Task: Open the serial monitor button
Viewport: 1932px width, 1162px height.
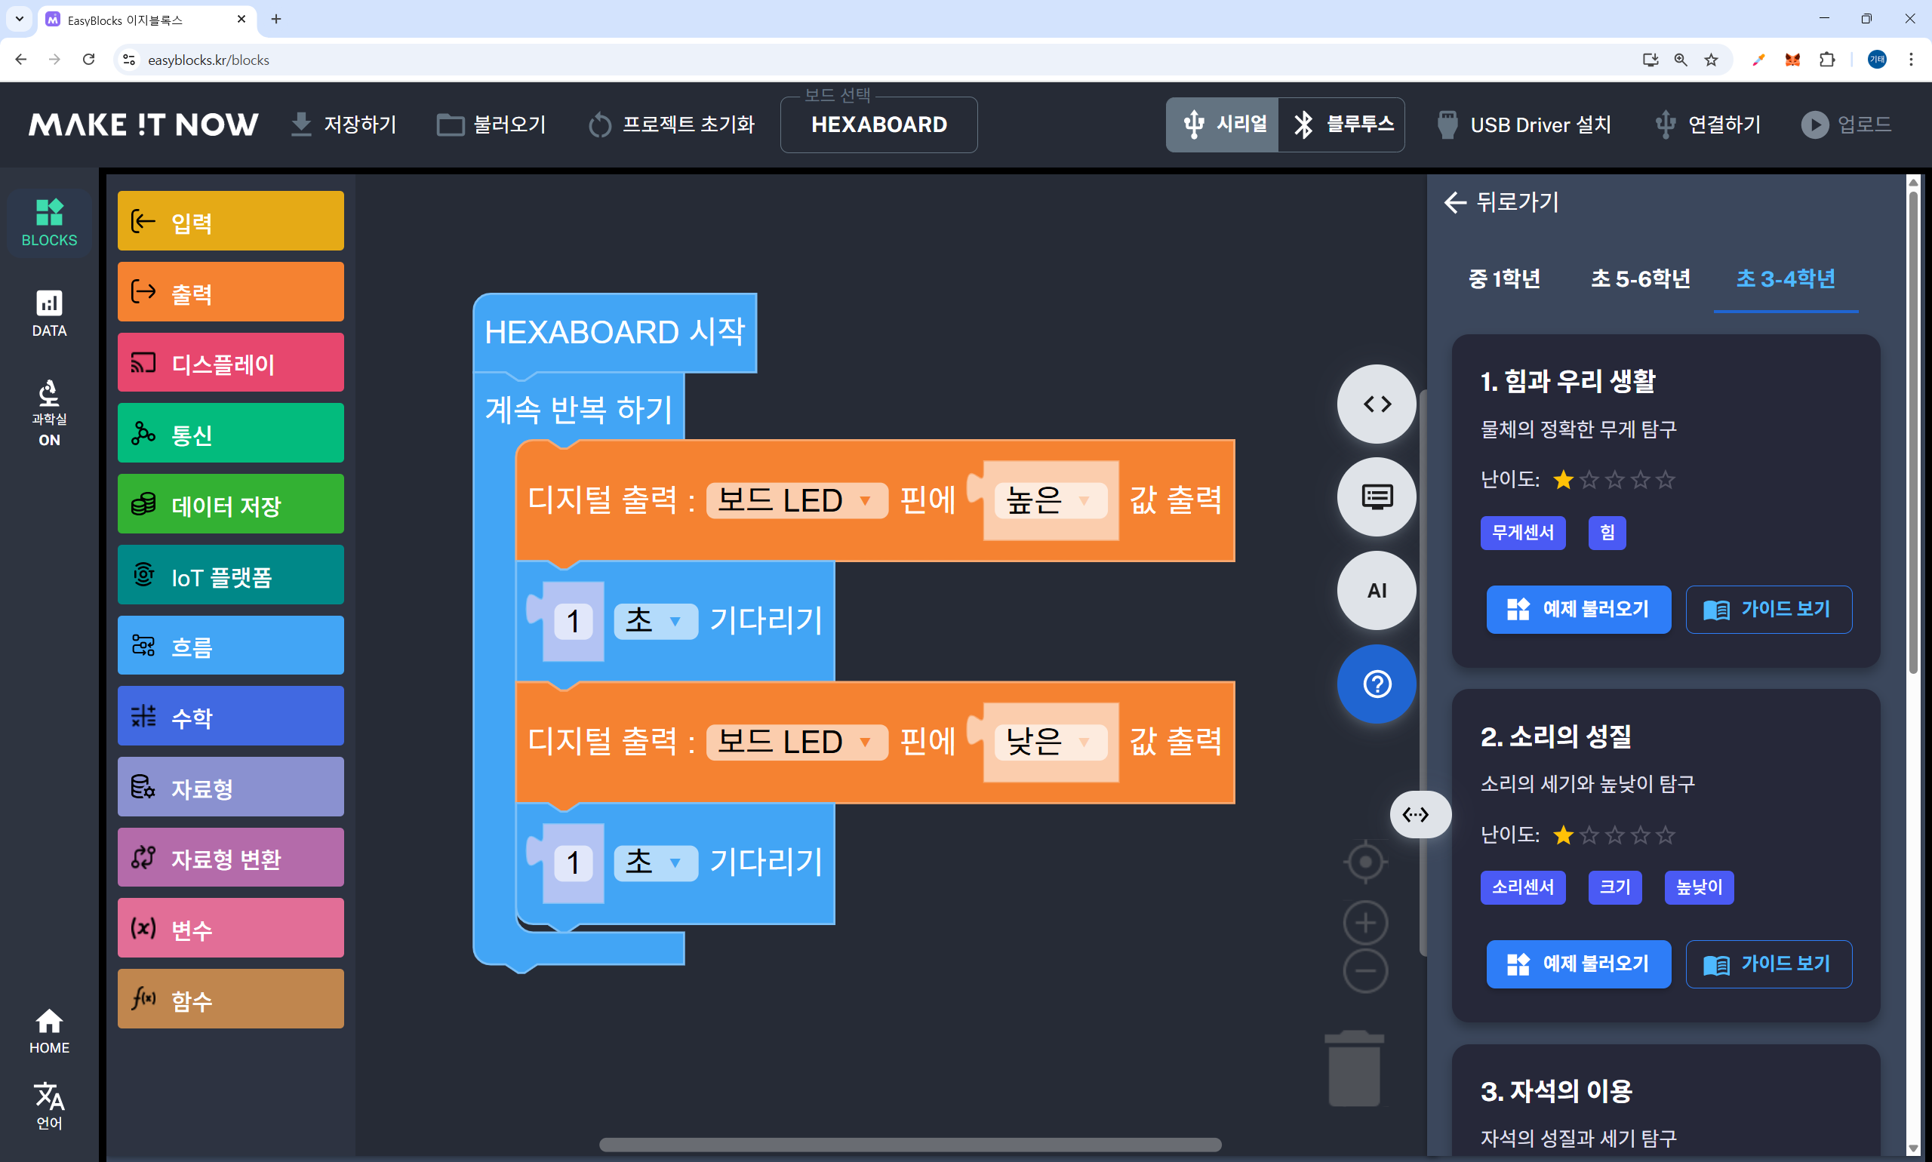Action: click(x=1376, y=497)
